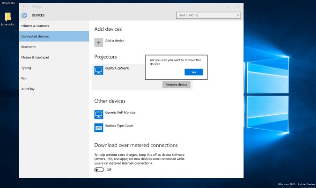Click the Remove device button
316x188 pixels.
coord(176,84)
